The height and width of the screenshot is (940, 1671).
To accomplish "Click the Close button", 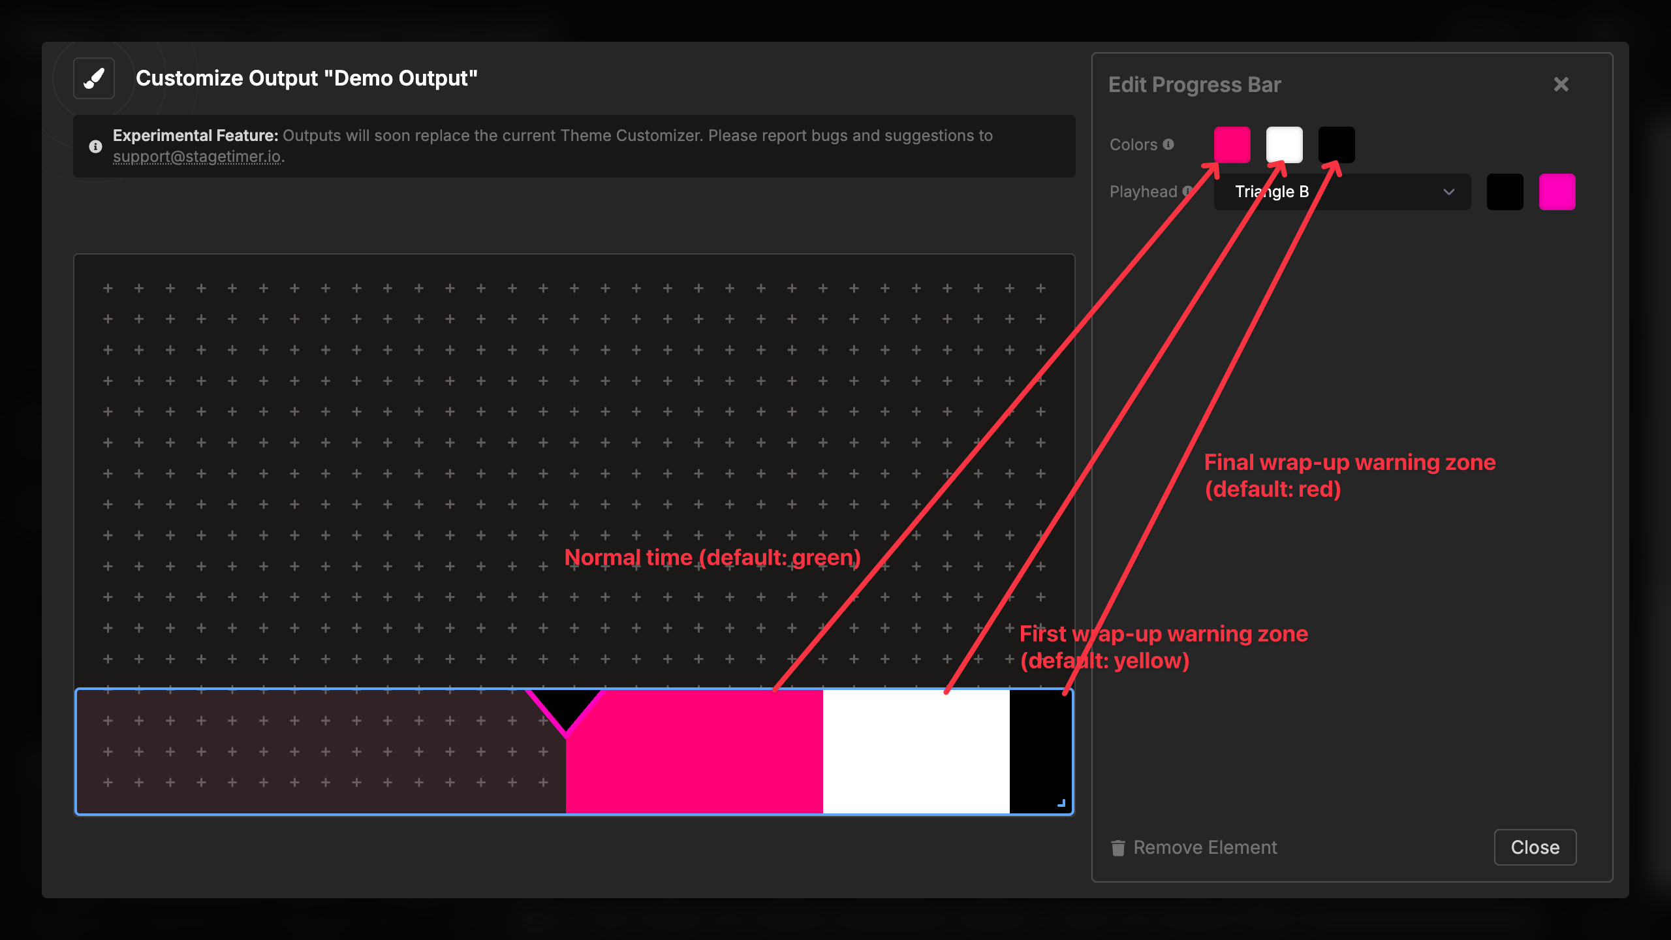I will point(1535,847).
